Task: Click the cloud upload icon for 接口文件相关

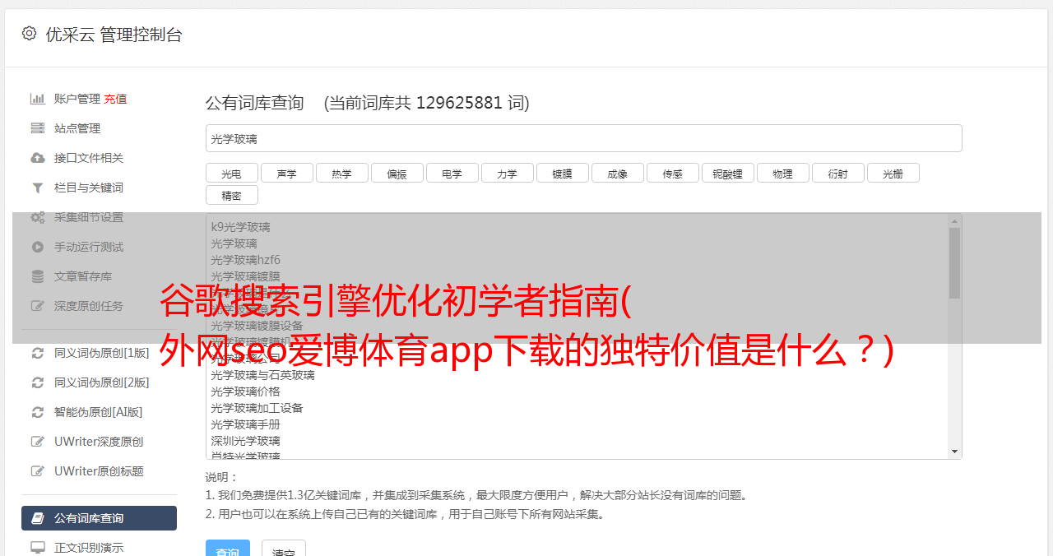Action: pyautogui.click(x=38, y=158)
